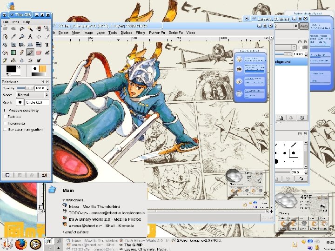Open the View menu in image window
The width and height of the screenshot is (335, 251).
pos(76,33)
